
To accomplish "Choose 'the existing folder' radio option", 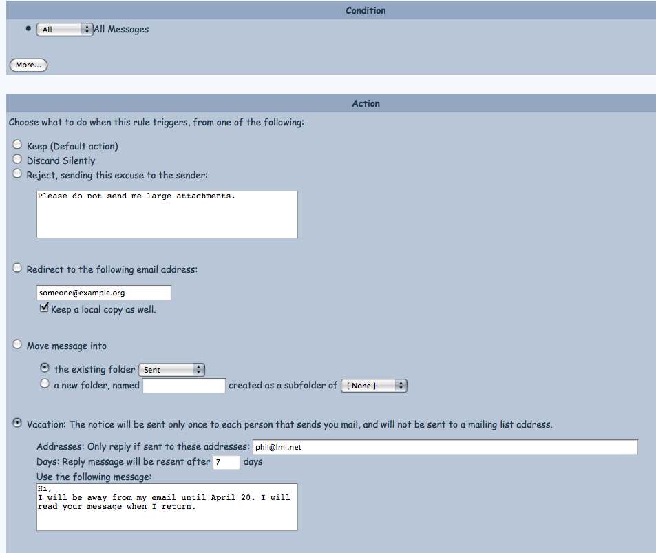I will coord(44,368).
